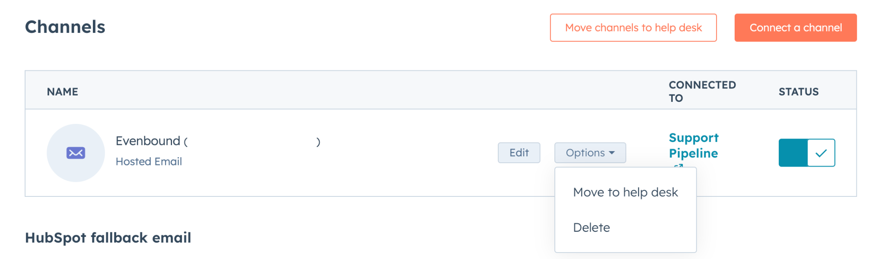The image size is (885, 259).
Task: Click the "Hosted Email" channel type label
Action: pyautogui.click(x=149, y=161)
